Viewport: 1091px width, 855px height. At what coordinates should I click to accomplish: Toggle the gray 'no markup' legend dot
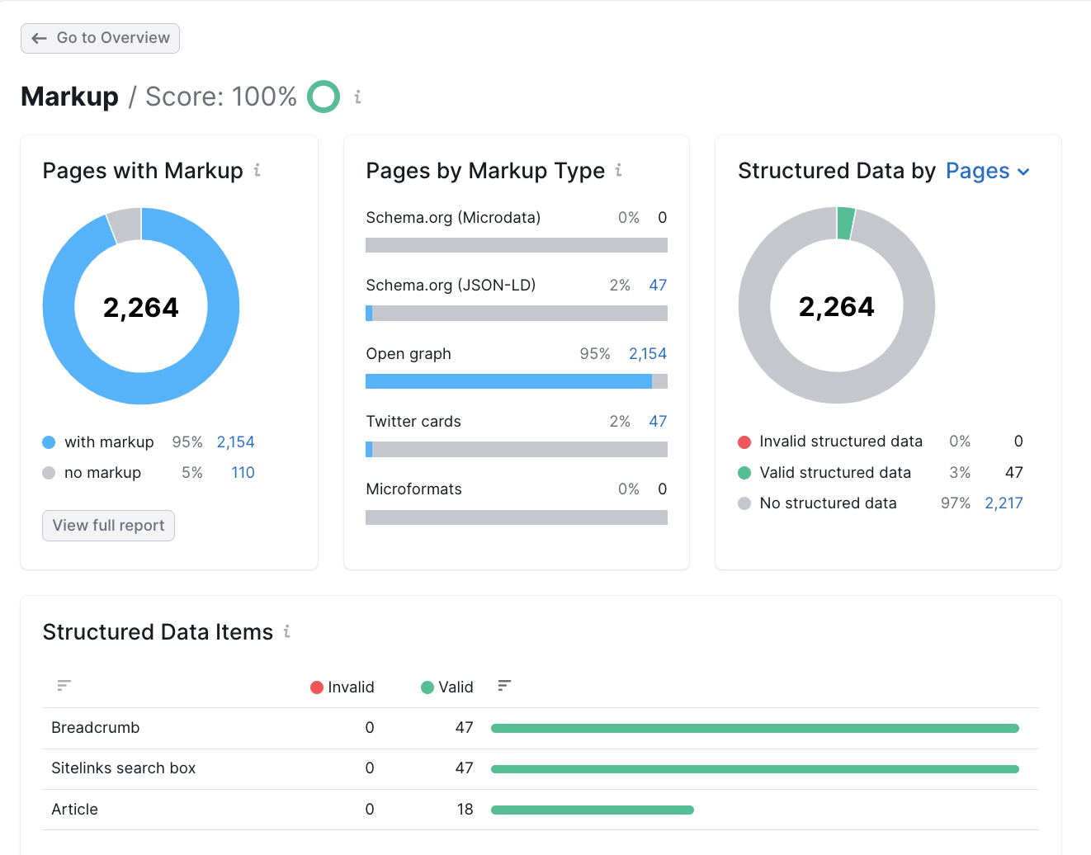click(x=50, y=472)
